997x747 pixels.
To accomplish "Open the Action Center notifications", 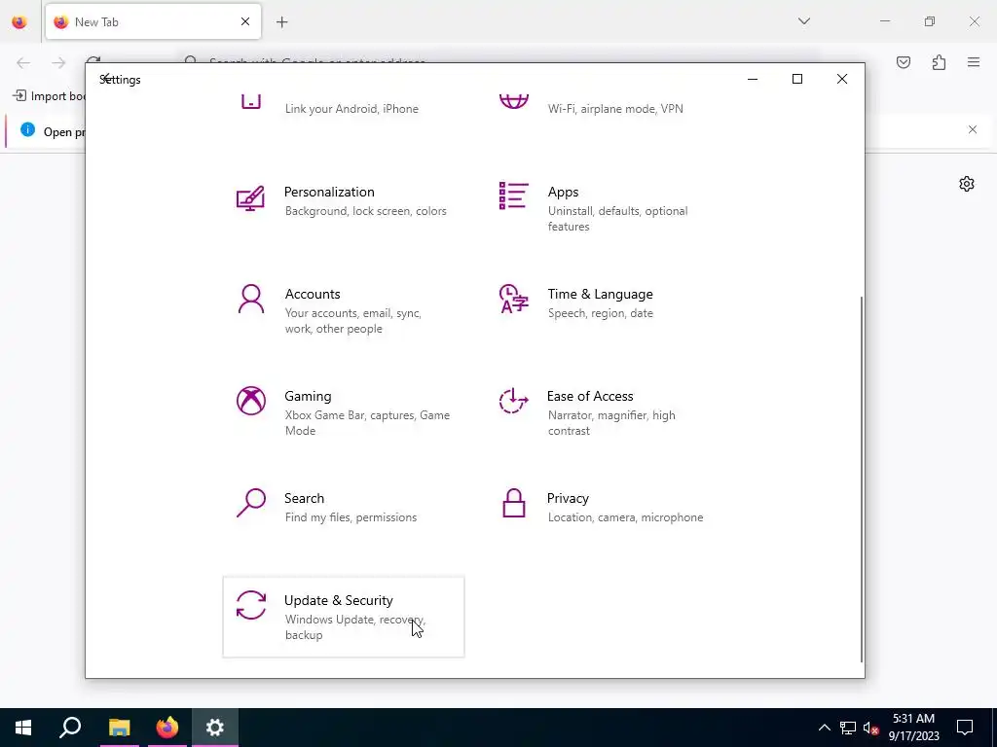I will [x=965, y=728].
